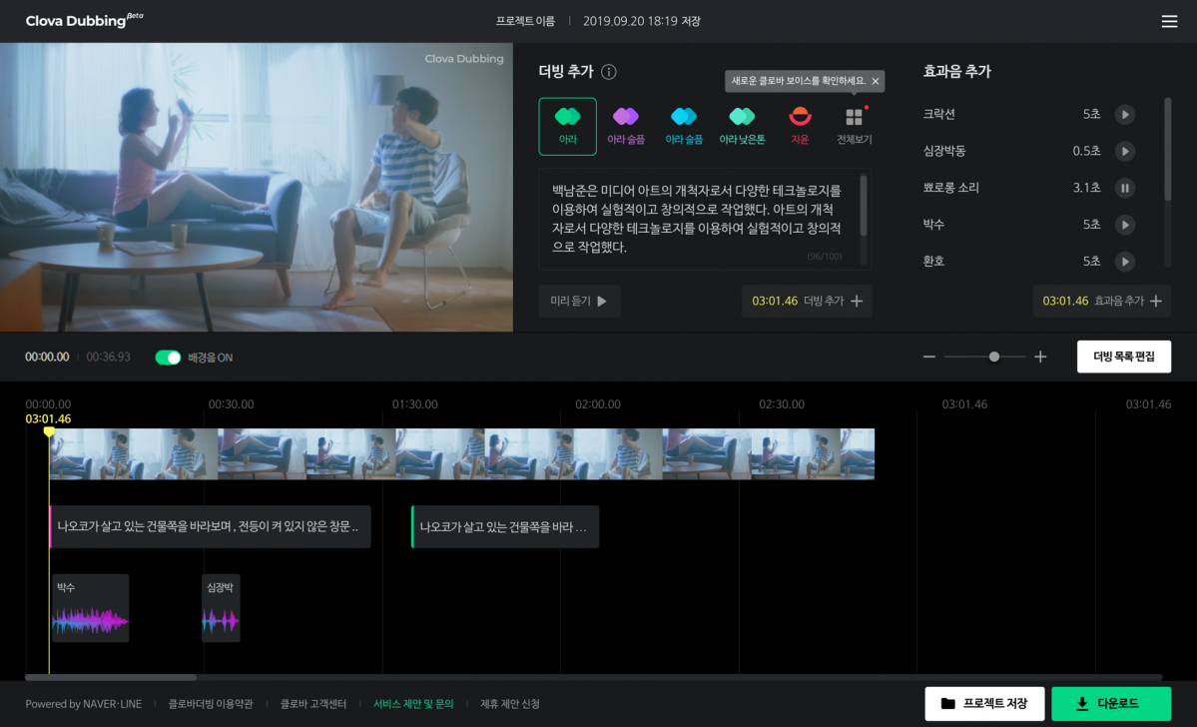This screenshot has width=1197, height=727.
Task: Open the hamburger menu at top right
Action: [x=1169, y=22]
